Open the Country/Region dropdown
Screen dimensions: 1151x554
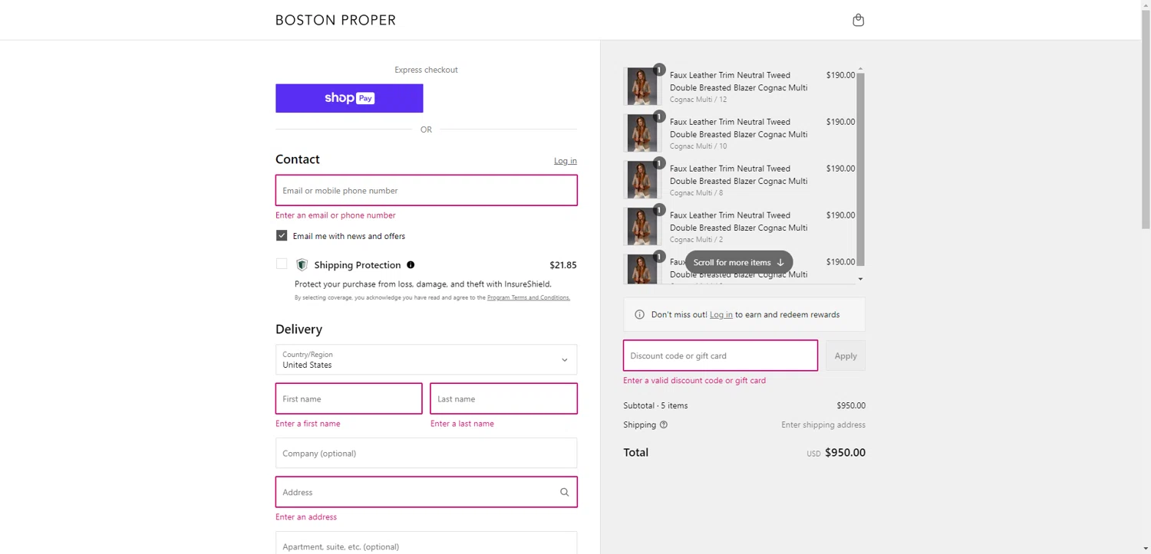click(426, 359)
